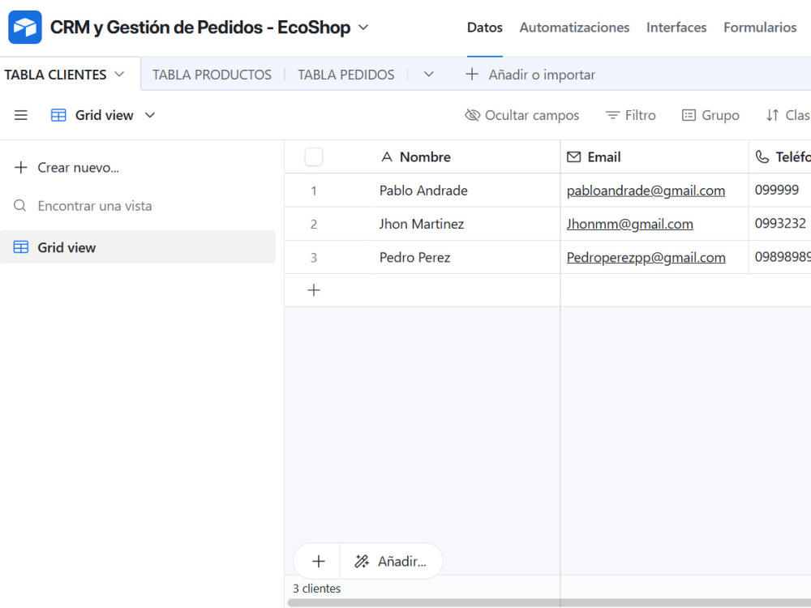811x608 pixels.
Task: Click the plus icon beside Añadir o importar
Action: coord(472,75)
